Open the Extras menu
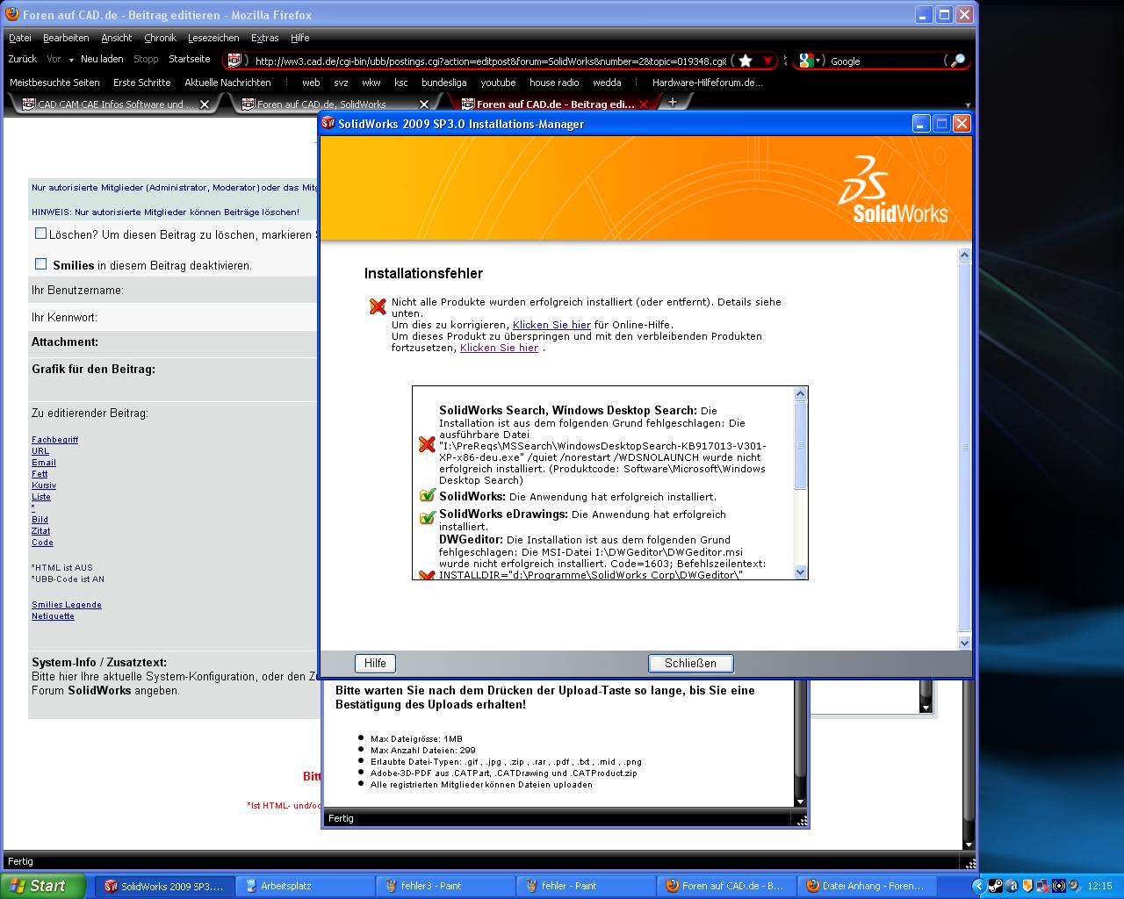The height and width of the screenshot is (899, 1124). click(x=264, y=38)
